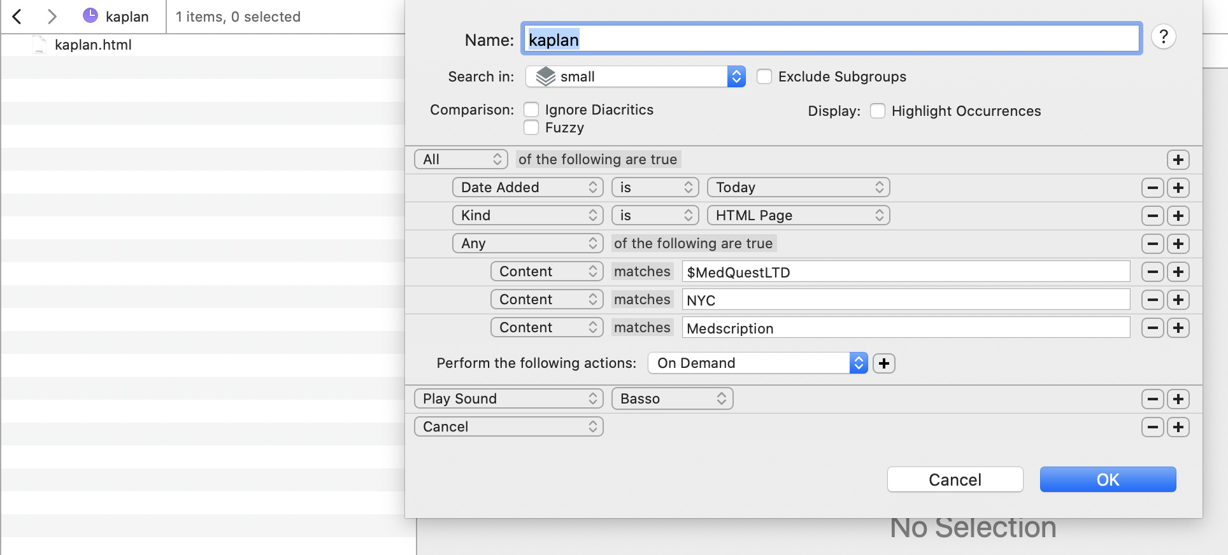
Task: Add an action next to On Demand
Action: (x=883, y=363)
